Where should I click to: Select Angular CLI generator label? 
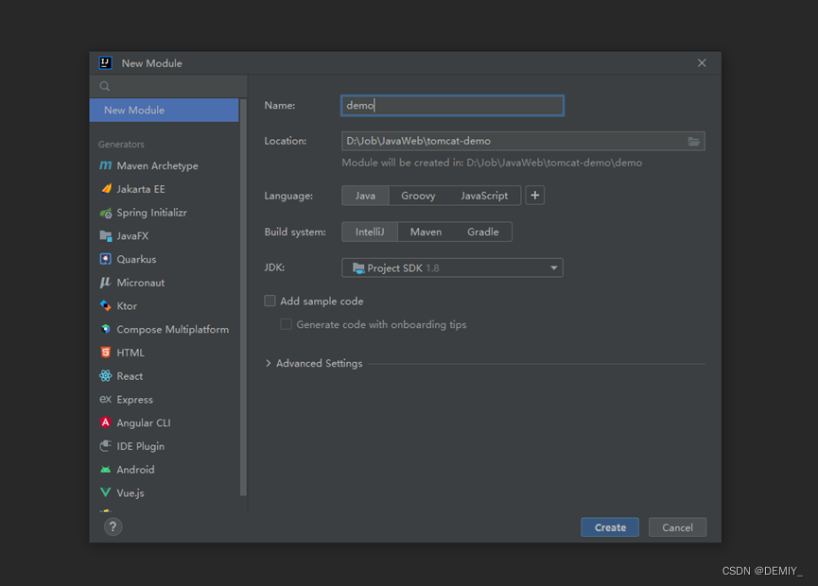(x=144, y=422)
